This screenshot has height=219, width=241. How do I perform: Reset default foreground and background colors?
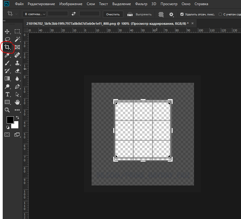coord(8,127)
